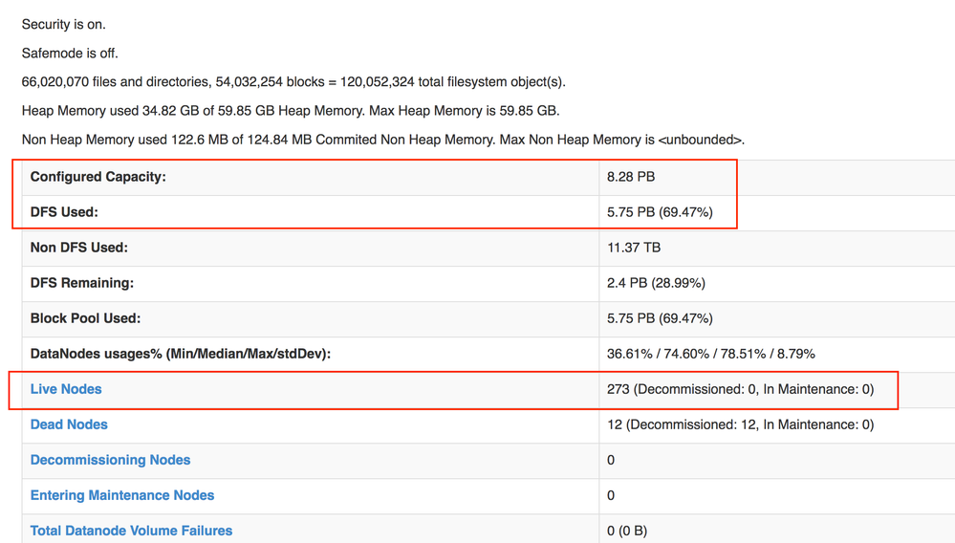Click the Non DFS Used value 11.37 TB
Image resolution: width=955 pixels, height=543 pixels.
[634, 248]
